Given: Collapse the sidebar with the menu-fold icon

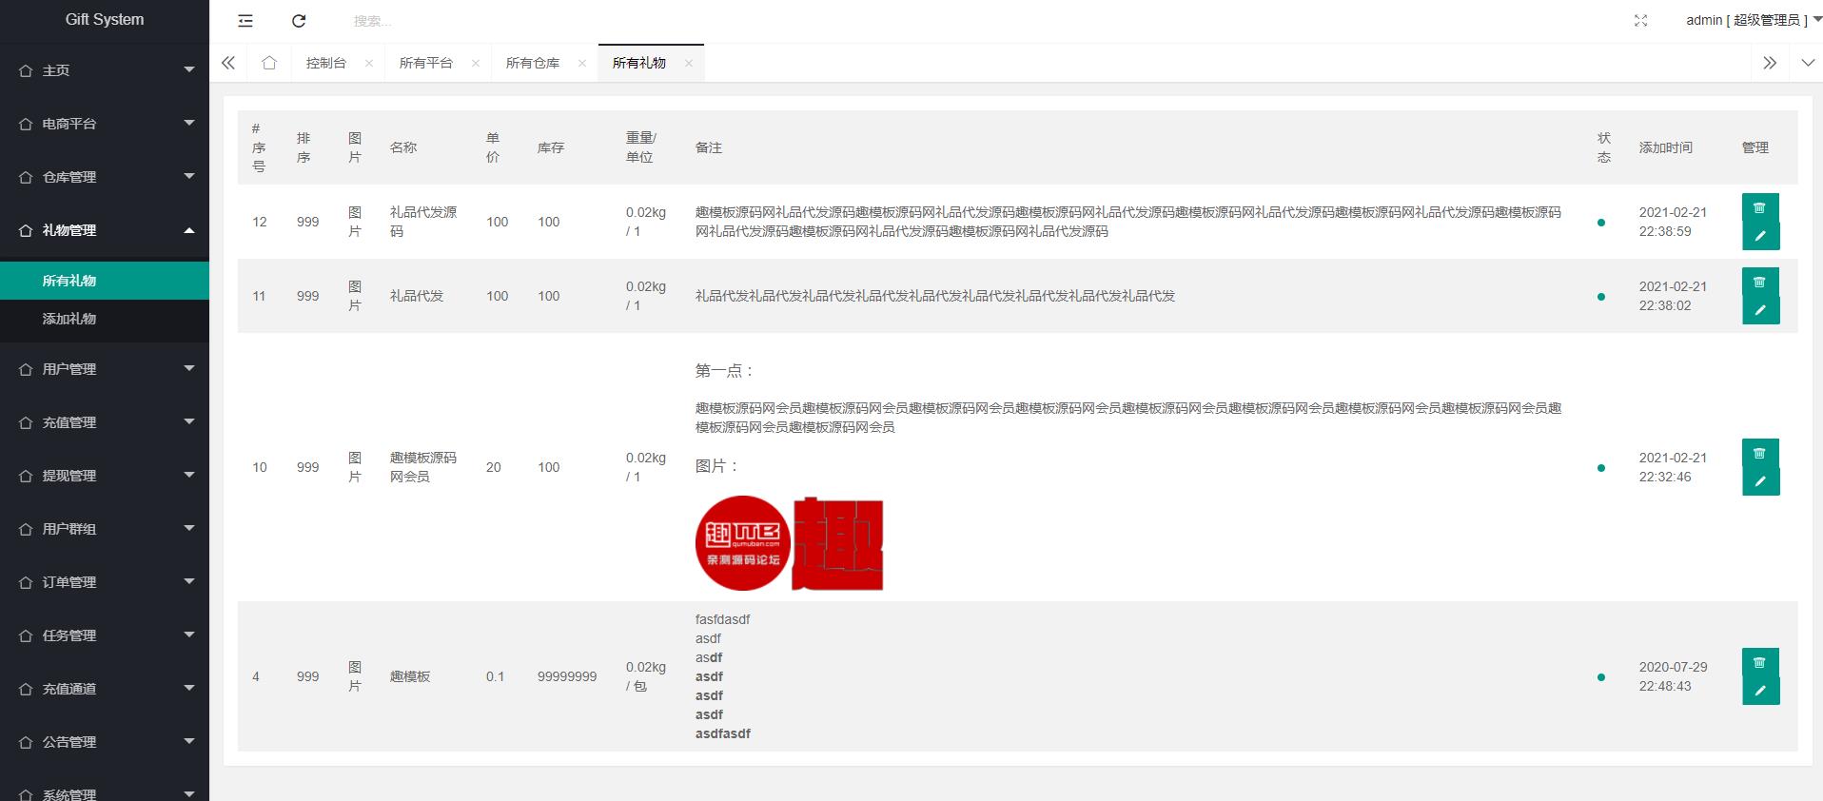Looking at the screenshot, I should (245, 21).
